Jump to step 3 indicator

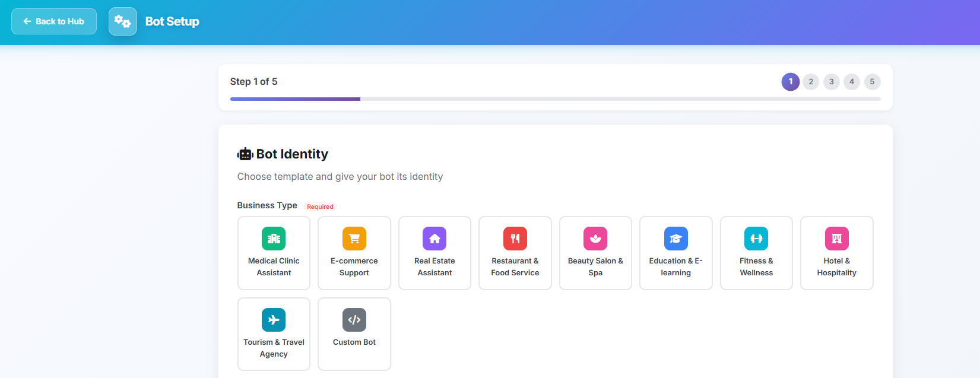tap(831, 82)
